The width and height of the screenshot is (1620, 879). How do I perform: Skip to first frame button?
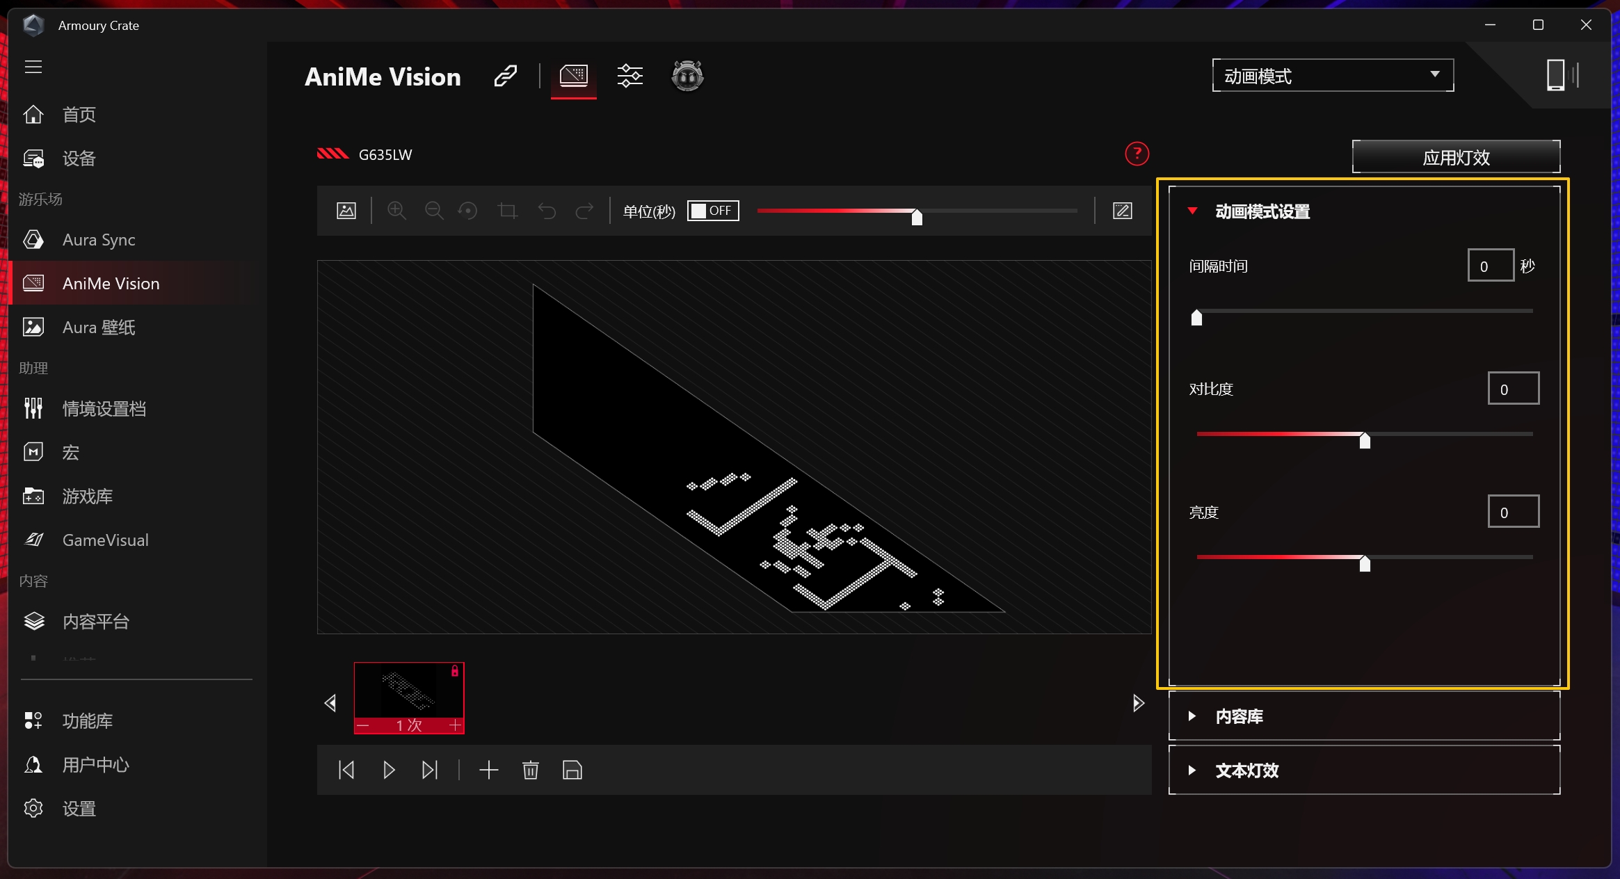(x=346, y=770)
